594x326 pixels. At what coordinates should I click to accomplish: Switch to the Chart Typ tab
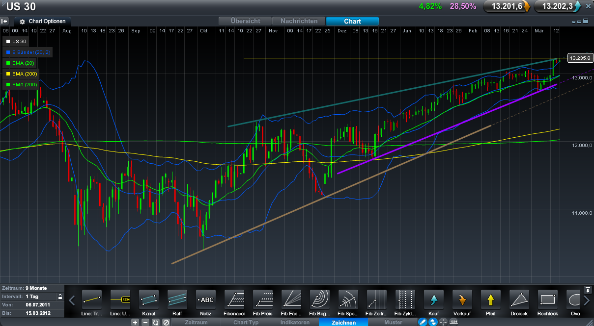[x=245, y=322]
